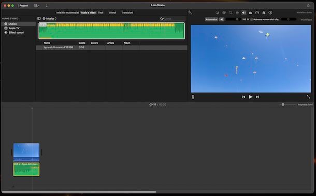
Task: Select the Audio e video tab
Action: click(x=88, y=12)
